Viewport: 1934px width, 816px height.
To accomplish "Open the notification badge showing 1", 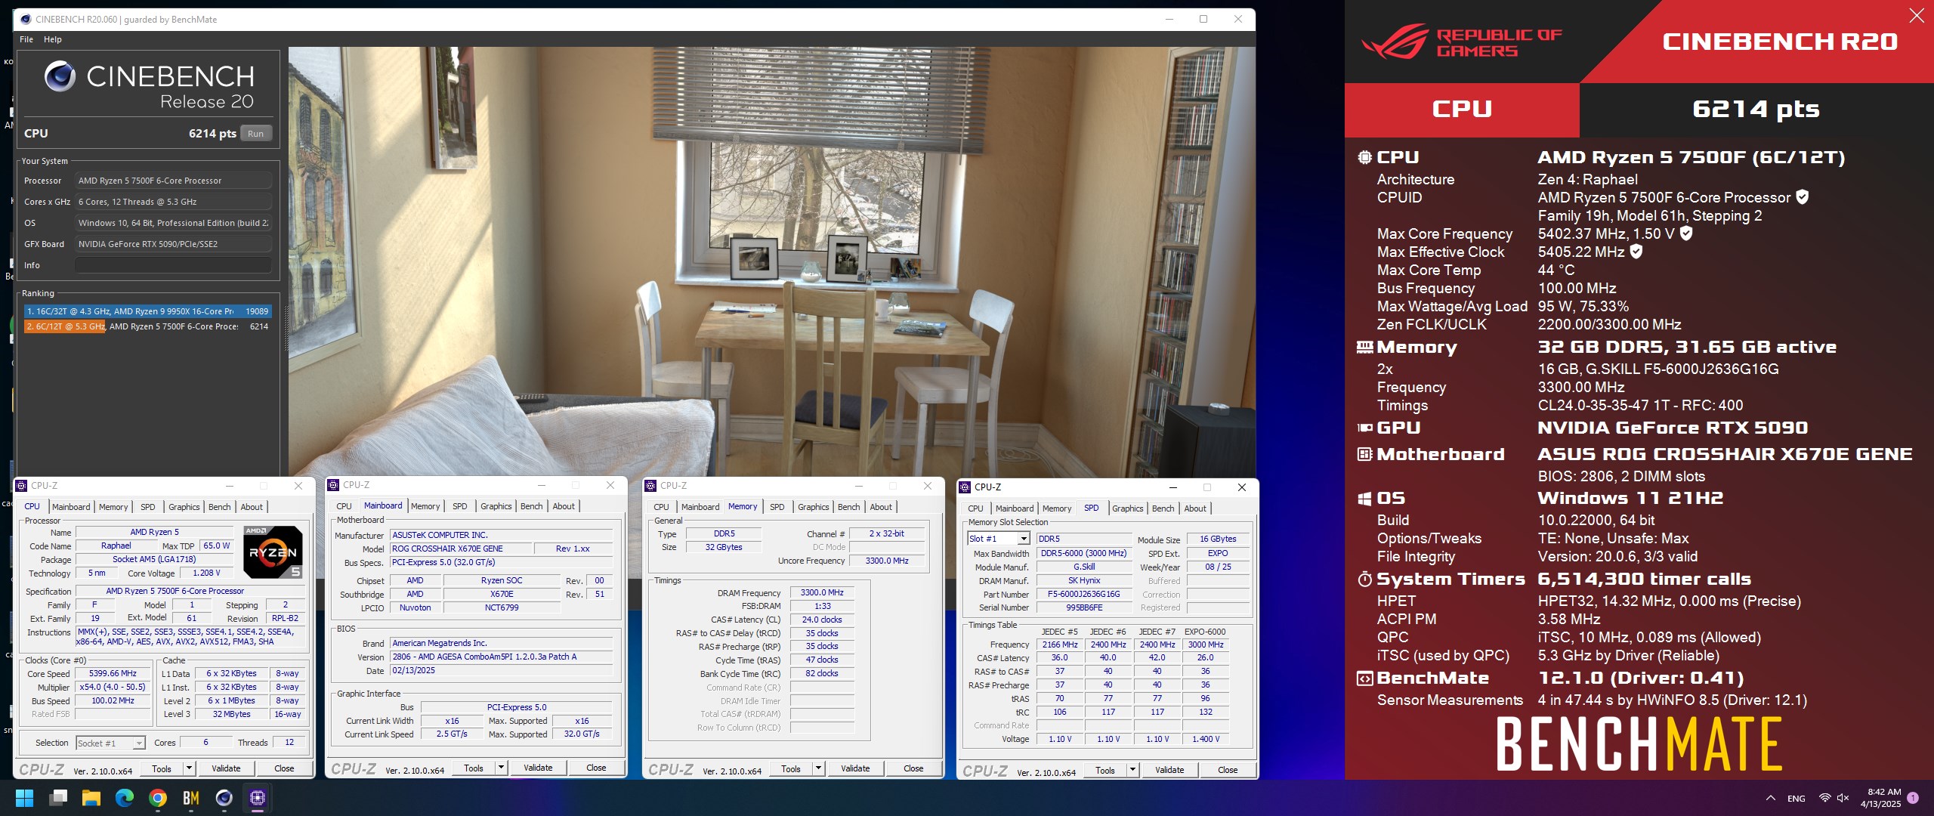I will click(1913, 798).
